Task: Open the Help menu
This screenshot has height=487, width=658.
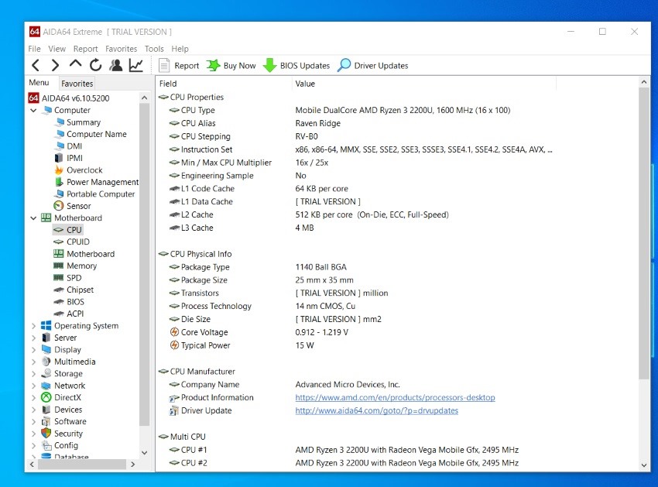Action: click(180, 49)
